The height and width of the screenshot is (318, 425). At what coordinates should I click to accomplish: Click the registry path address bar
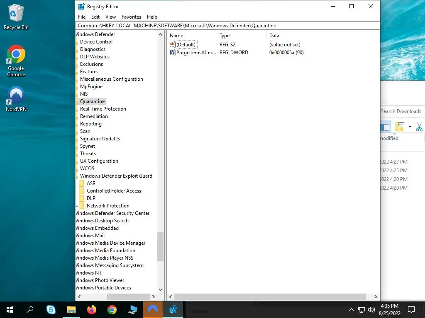(x=228, y=26)
